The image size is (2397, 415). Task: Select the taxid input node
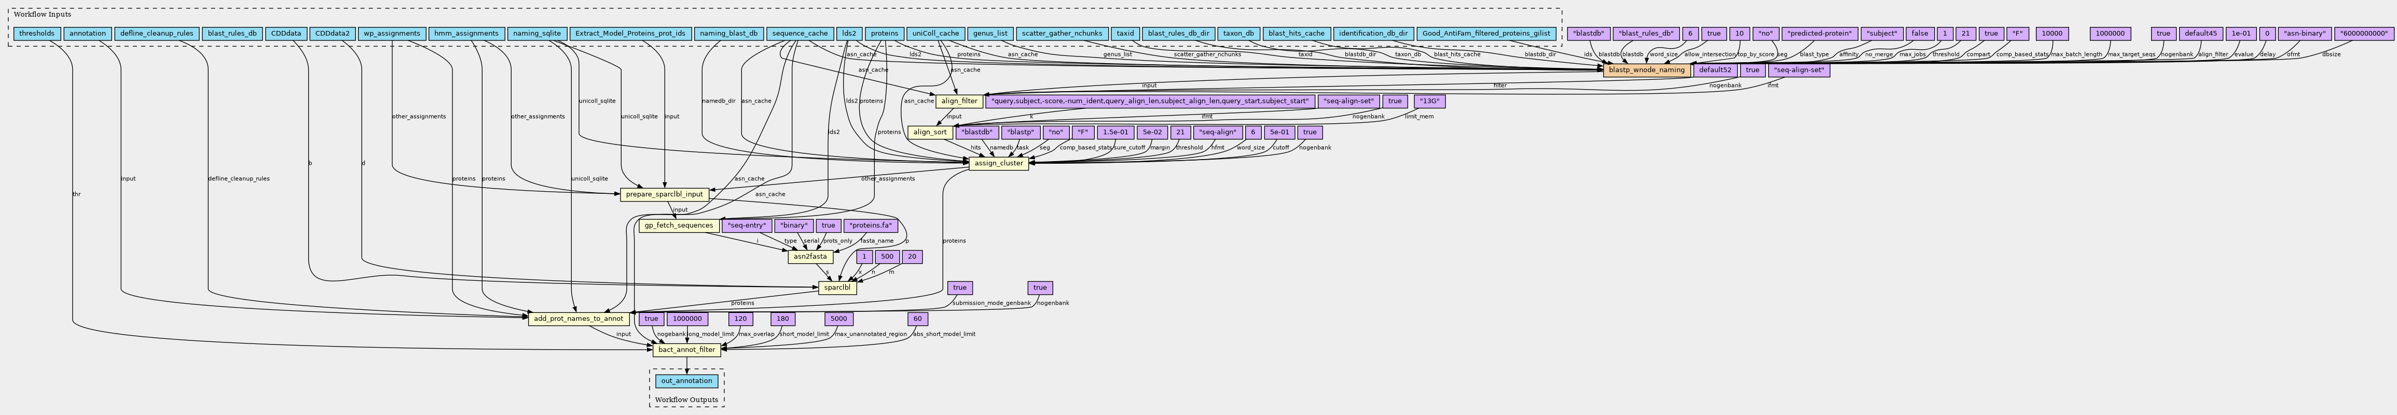tap(1125, 34)
